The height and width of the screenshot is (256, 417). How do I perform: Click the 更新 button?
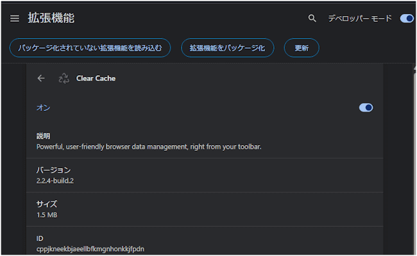click(x=302, y=48)
